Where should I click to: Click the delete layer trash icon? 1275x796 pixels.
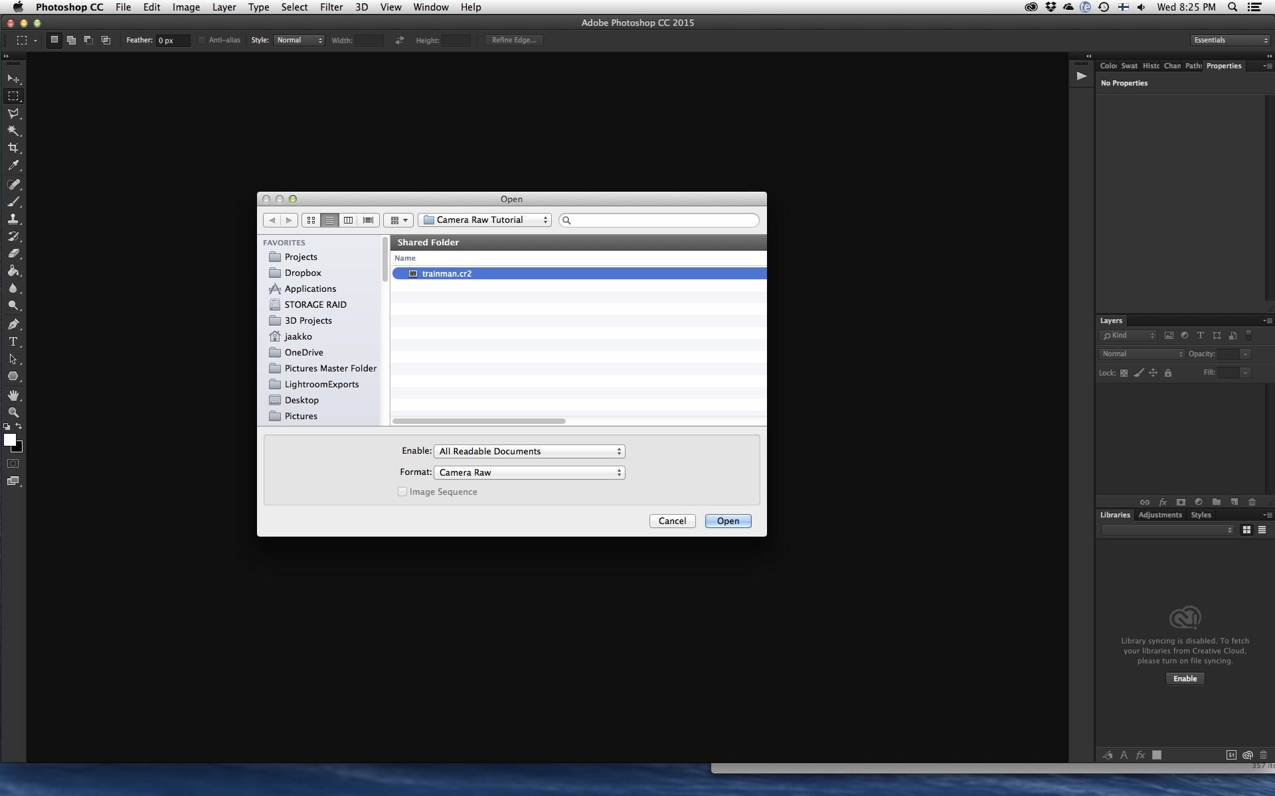1252,502
